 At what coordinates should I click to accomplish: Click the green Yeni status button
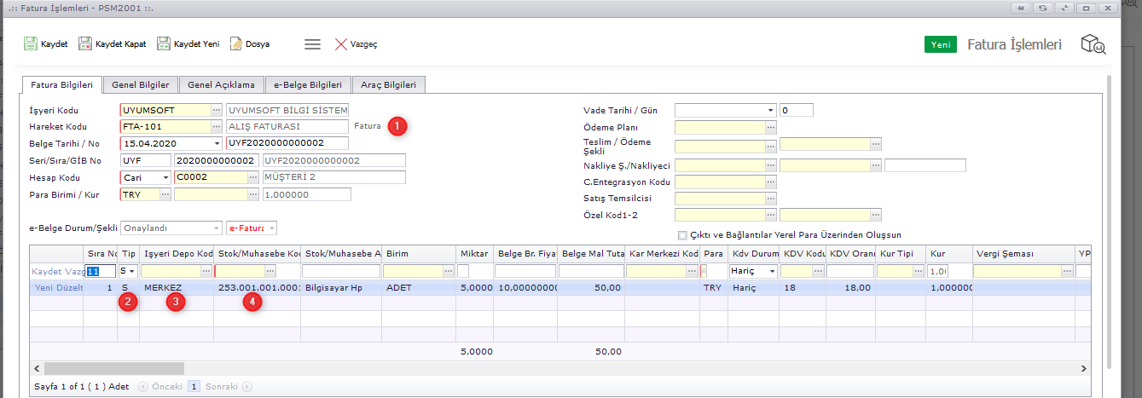pyautogui.click(x=941, y=45)
